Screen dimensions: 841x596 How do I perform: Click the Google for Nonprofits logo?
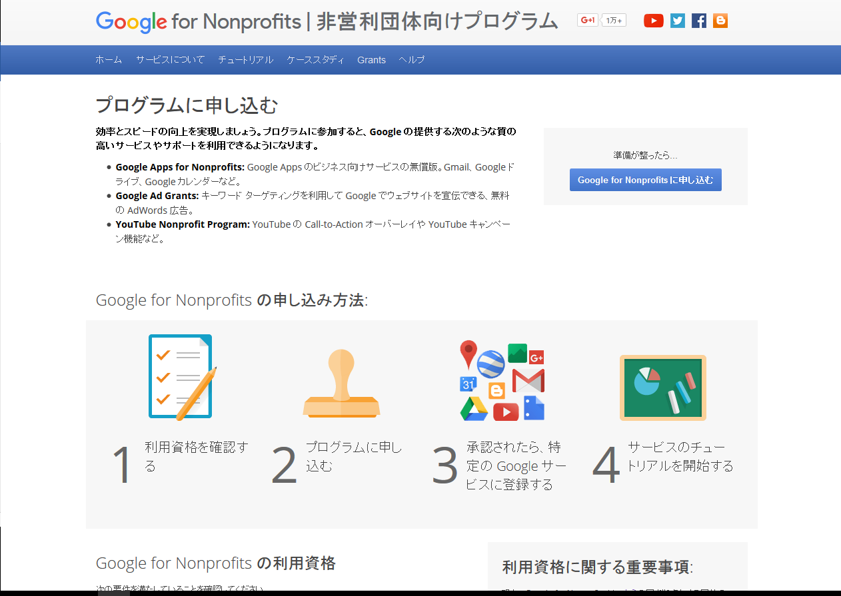(199, 21)
